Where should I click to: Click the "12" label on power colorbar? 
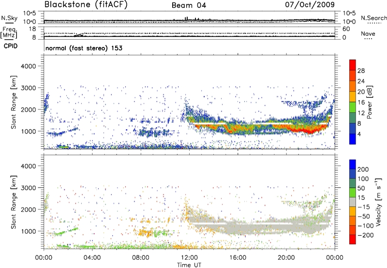click(x=361, y=113)
